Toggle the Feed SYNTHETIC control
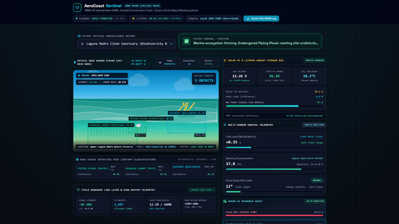This screenshot has height=224, width=399. click(167, 62)
